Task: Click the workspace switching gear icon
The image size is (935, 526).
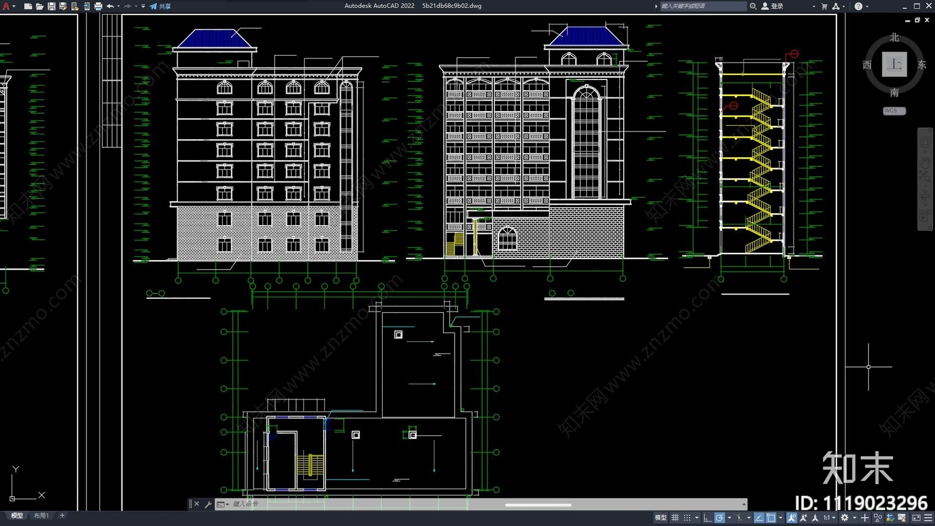Action: point(844,517)
